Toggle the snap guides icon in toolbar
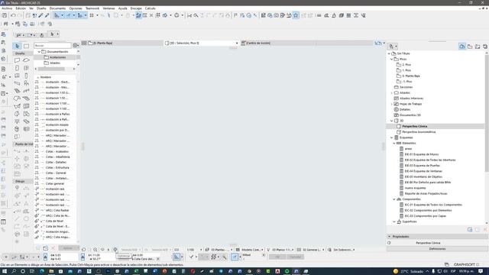Image resolution: width=489 pixels, height=275 pixels. pos(69,15)
